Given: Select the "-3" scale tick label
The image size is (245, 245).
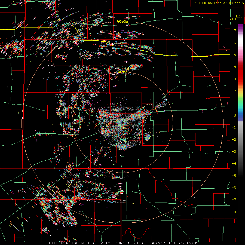Looking at the screenshot, I should pyautogui.click(x=234, y=152).
